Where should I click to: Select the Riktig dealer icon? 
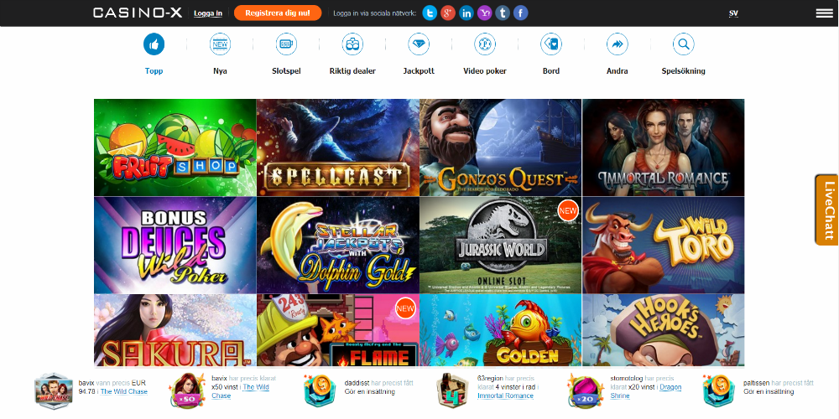352,44
